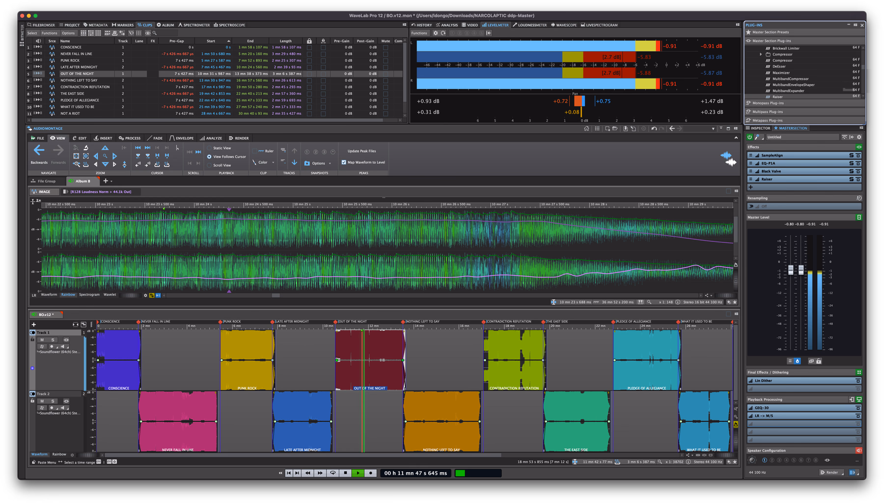
Task: Click the undo icon in Audio Montage bar
Action: click(654, 129)
